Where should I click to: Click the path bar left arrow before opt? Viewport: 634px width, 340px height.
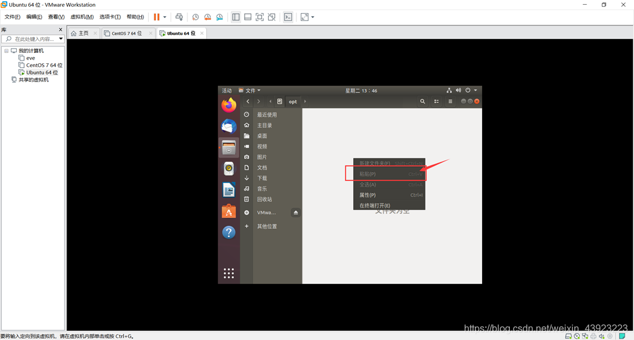270,101
